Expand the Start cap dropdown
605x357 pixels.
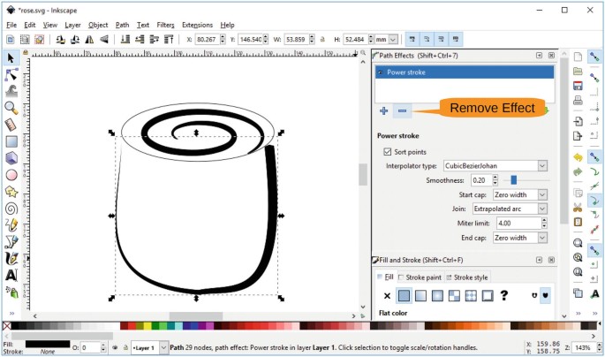pyautogui.click(x=519, y=194)
